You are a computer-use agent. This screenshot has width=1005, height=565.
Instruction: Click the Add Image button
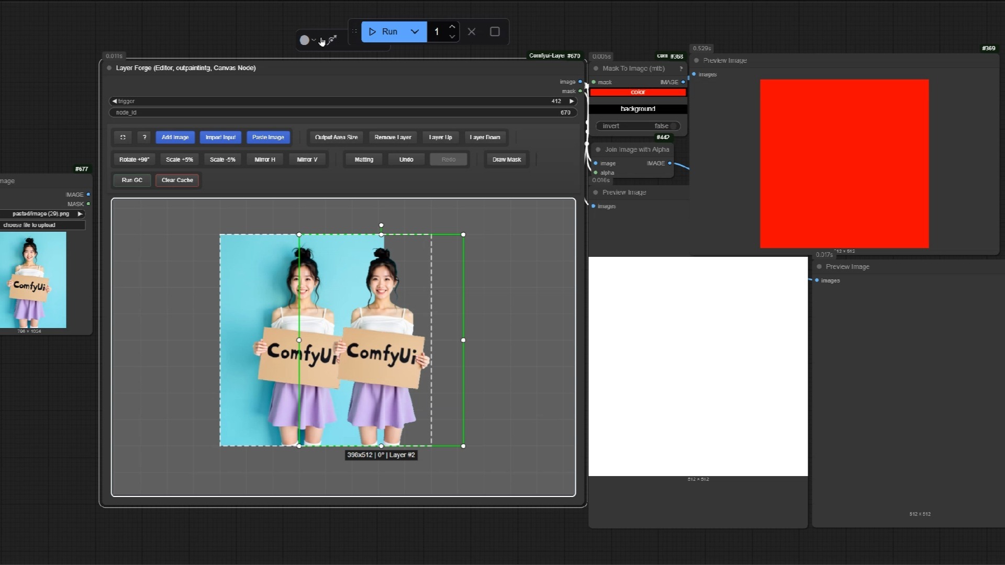(175, 137)
